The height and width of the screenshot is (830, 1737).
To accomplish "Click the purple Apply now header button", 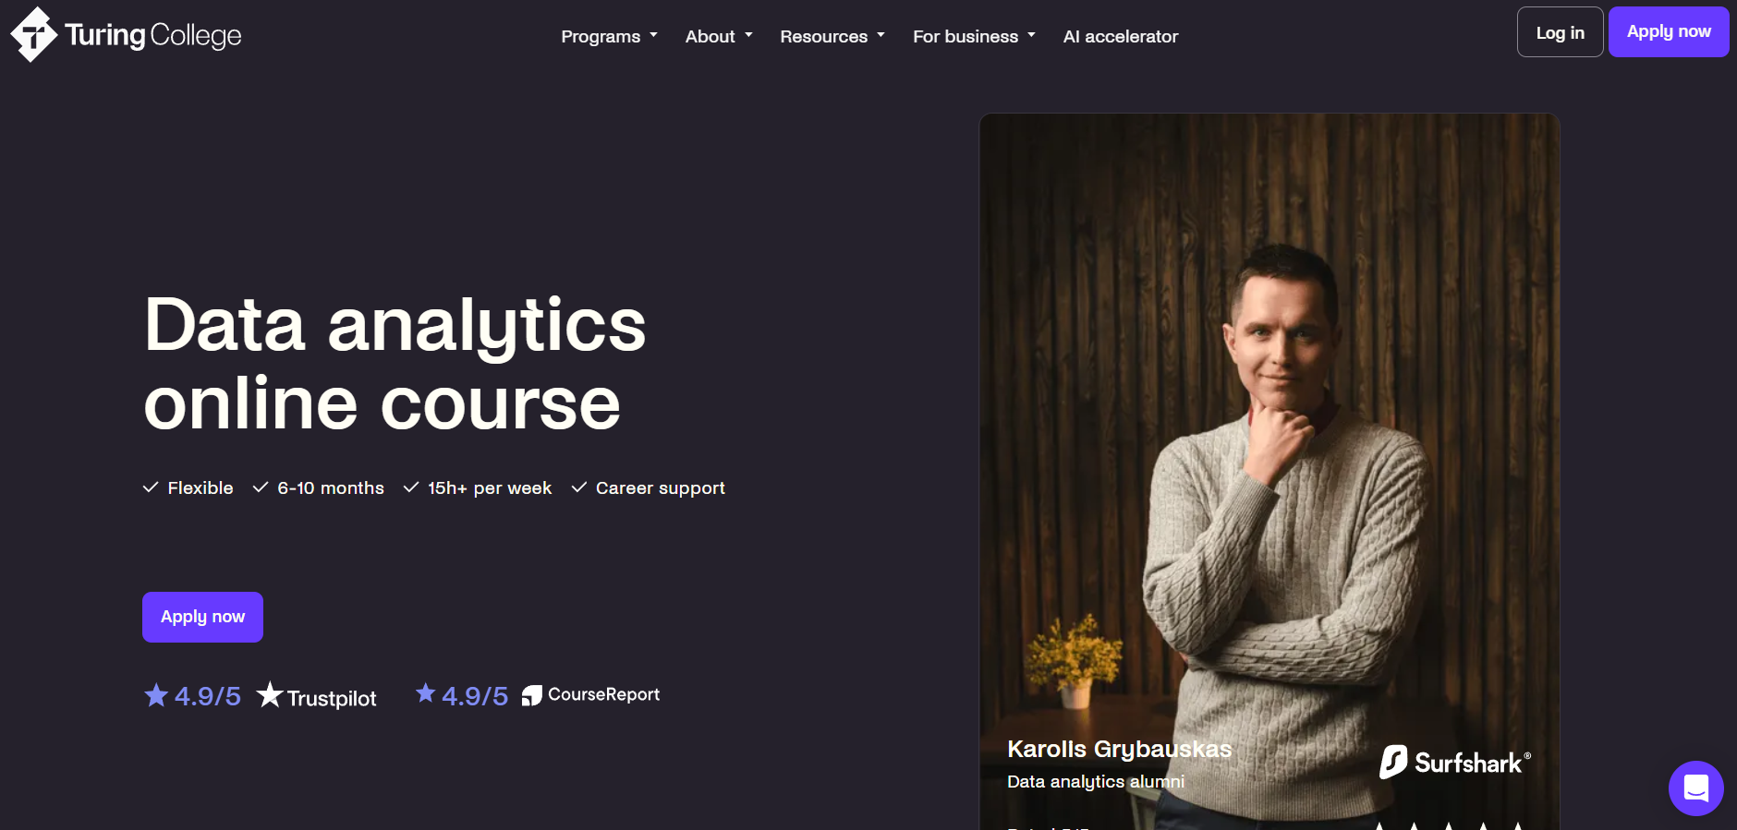I will point(1669,31).
